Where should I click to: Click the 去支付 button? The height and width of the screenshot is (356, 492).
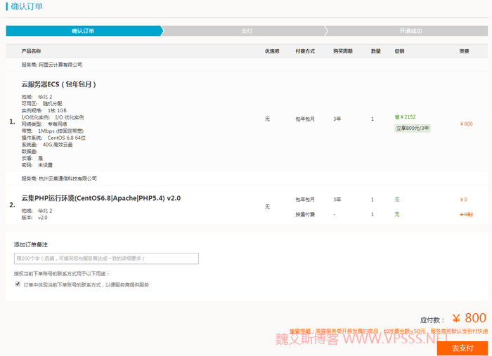tap(462, 348)
